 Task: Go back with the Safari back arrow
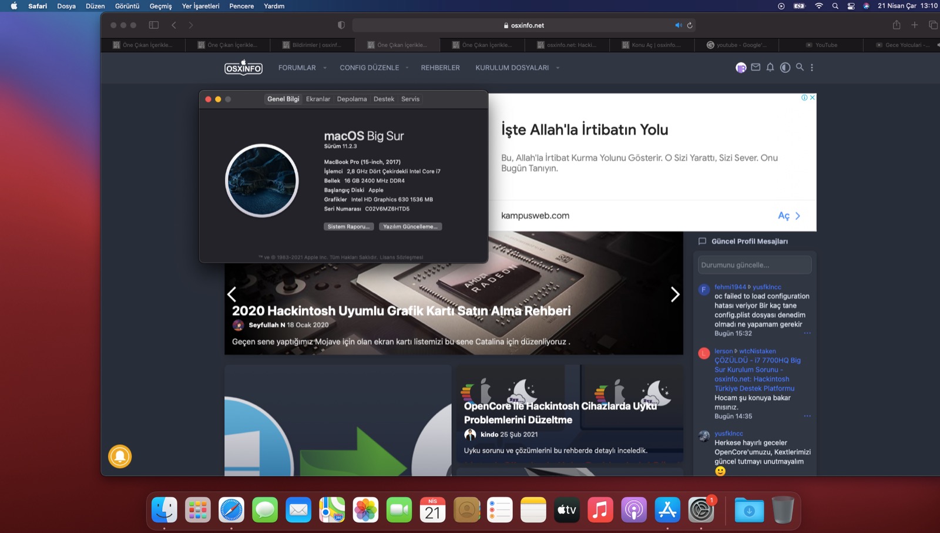[174, 25]
